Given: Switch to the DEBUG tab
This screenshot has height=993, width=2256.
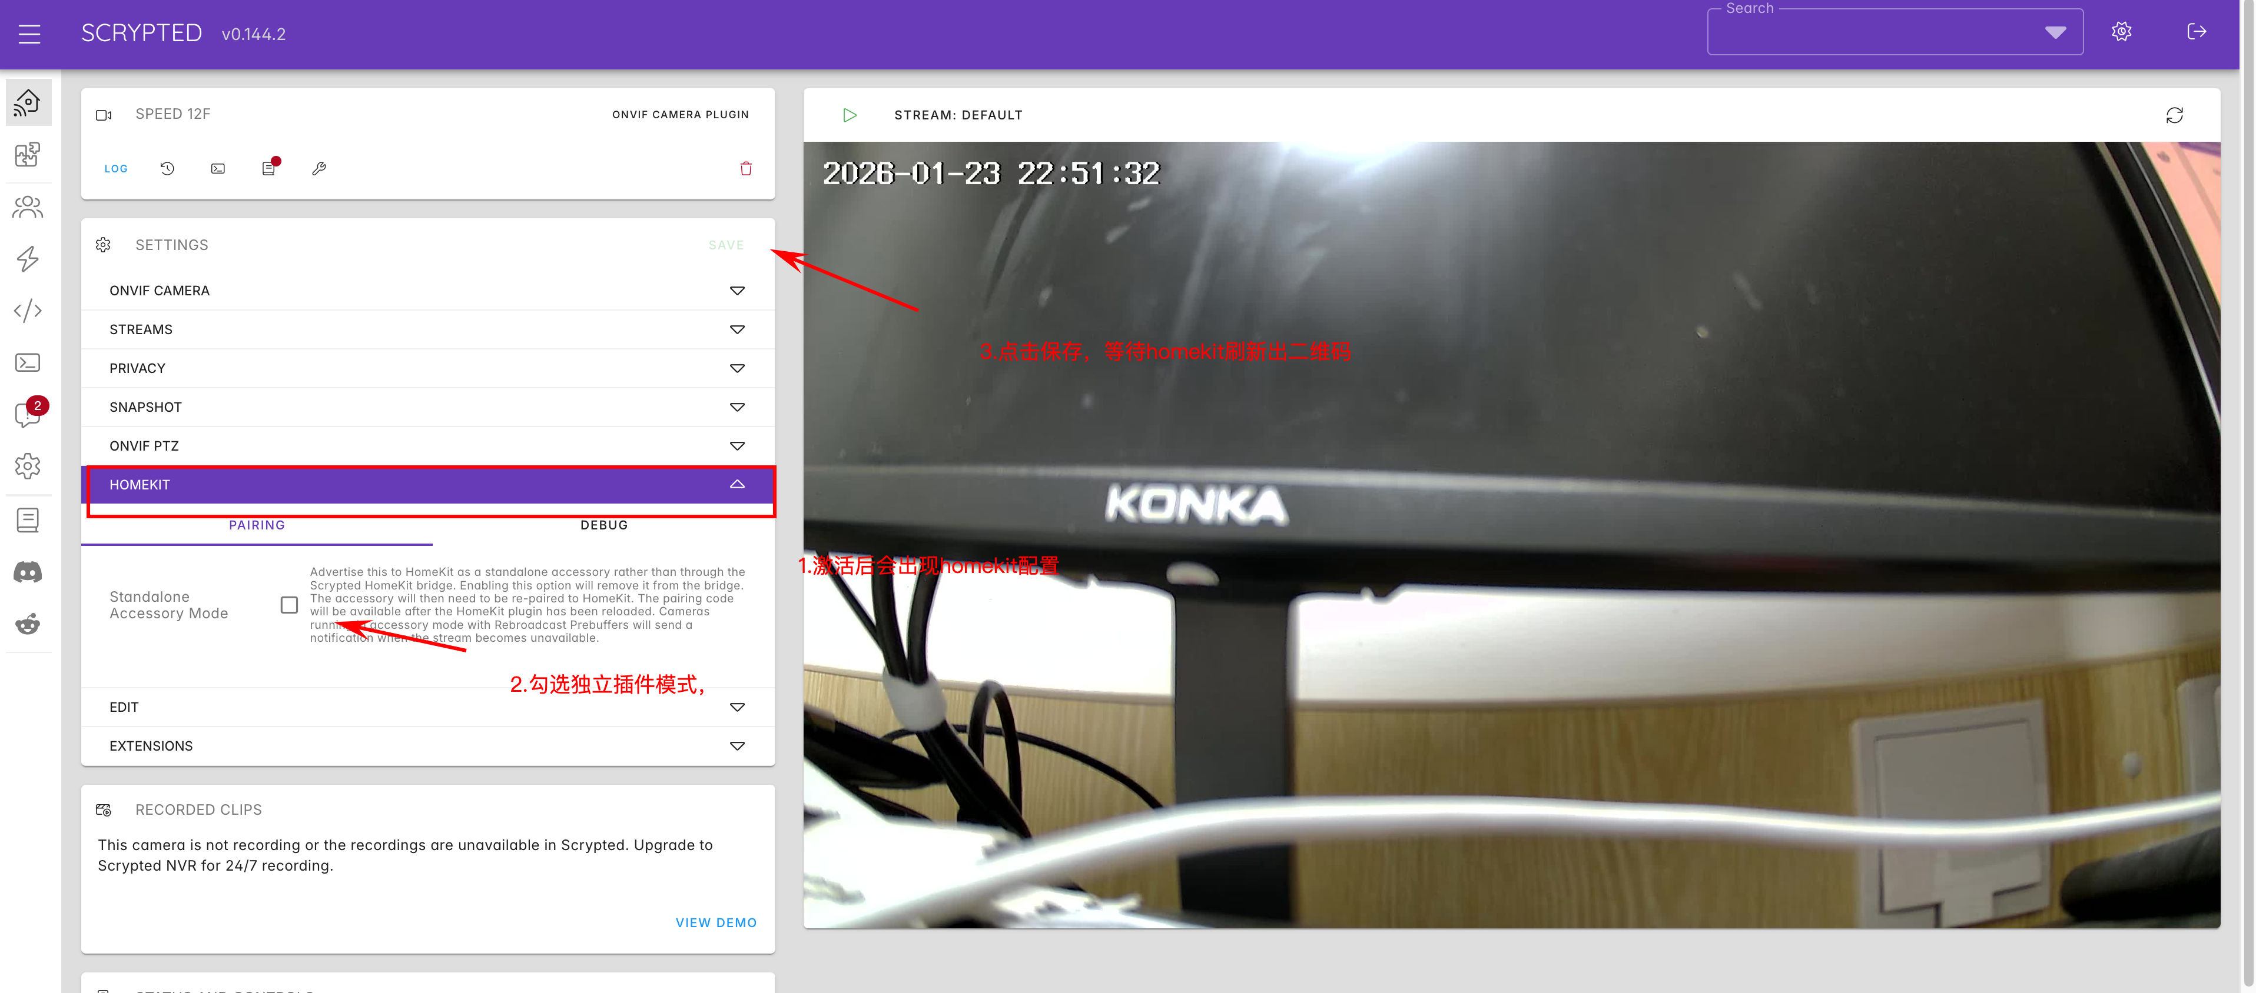Looking at the screenshot, I should 603,525.
